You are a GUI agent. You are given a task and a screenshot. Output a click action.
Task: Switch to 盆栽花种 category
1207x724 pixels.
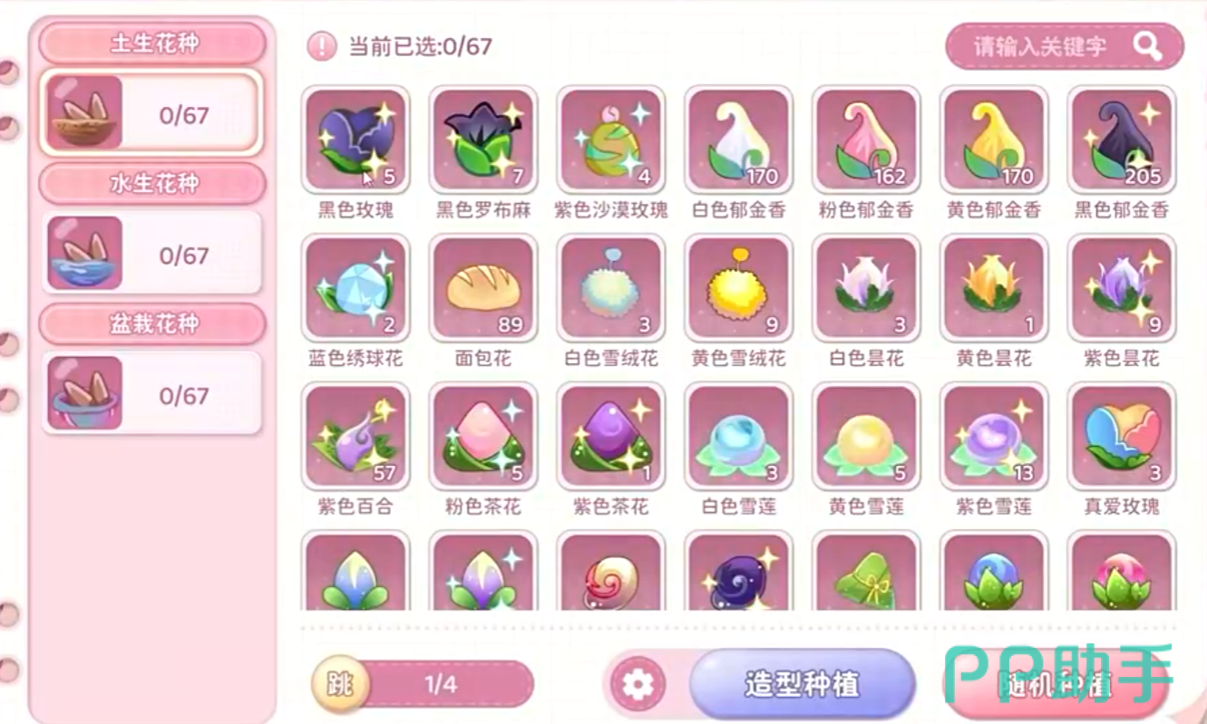coord(152,323)
